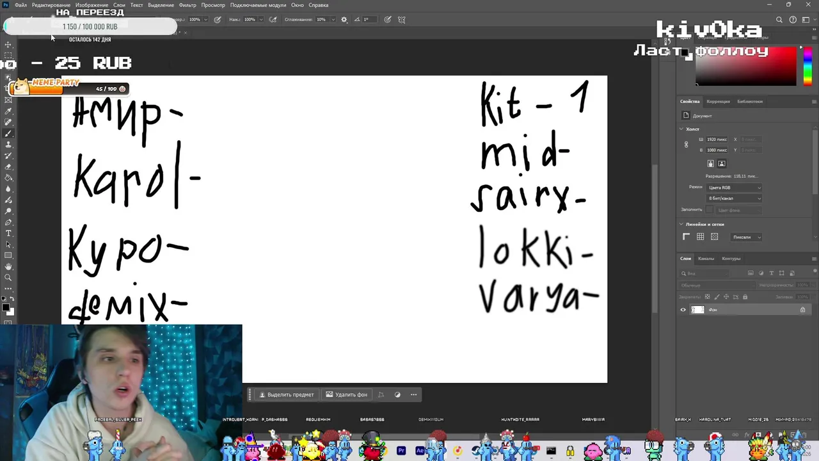Collapse the Линейки и сетки section
The height and width of the screenshot is (461, 819).
point(681,224)
